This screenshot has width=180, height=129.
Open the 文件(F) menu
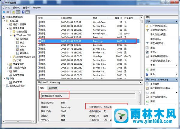pos(7,8)
